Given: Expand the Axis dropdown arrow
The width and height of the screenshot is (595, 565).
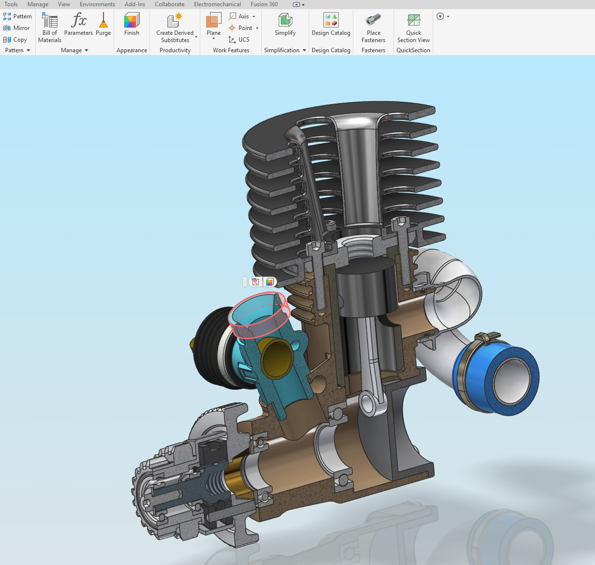Looking at the screenshot, I should [254, 17].
